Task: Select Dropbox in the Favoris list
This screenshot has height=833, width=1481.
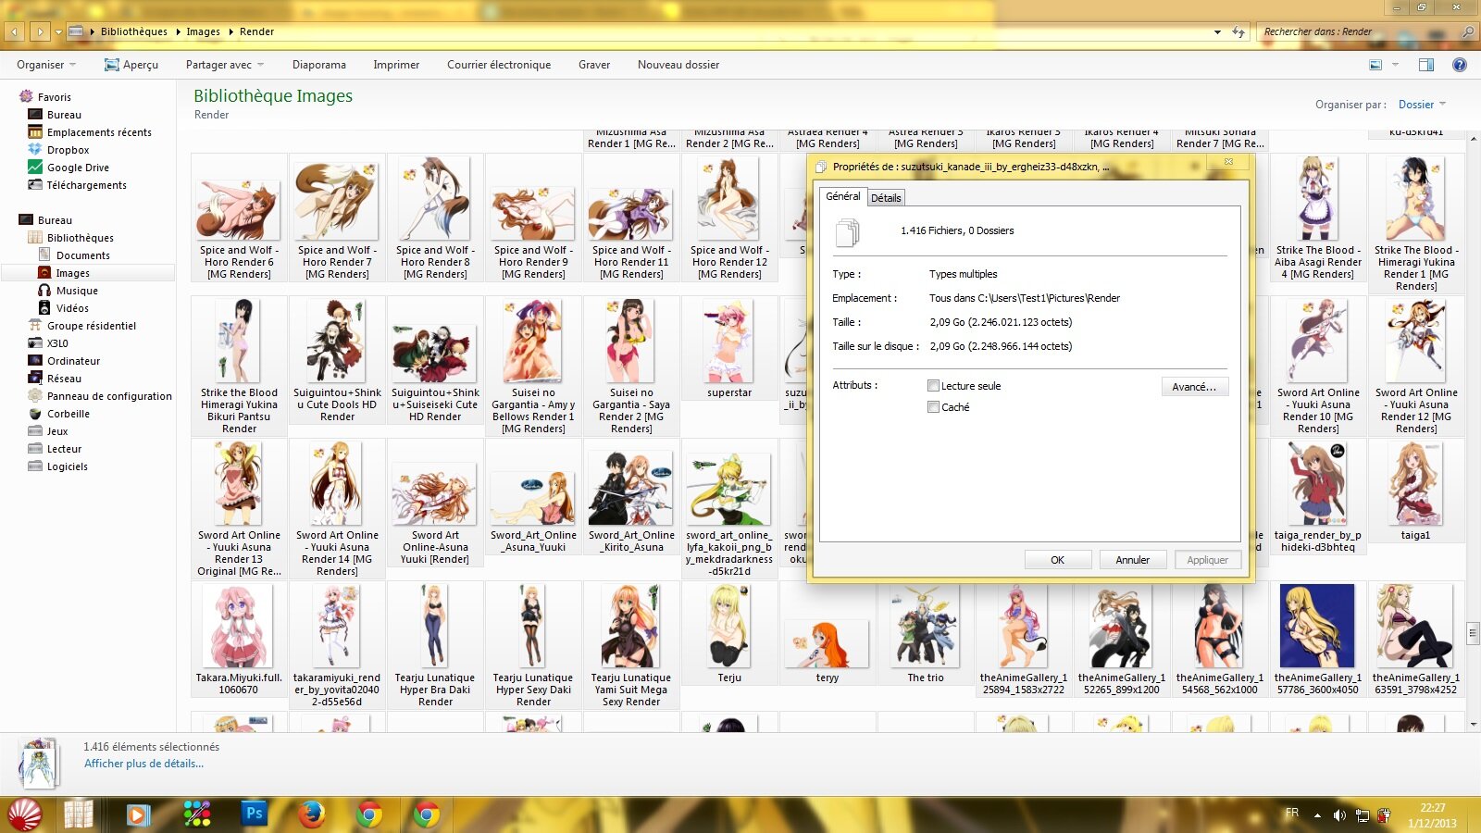Action: click(68, 150)
